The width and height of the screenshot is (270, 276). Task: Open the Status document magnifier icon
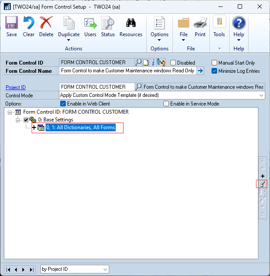tap(107, 22)
